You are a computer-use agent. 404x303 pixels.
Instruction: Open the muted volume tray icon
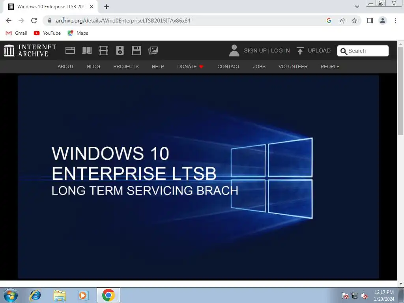point(364,296)
